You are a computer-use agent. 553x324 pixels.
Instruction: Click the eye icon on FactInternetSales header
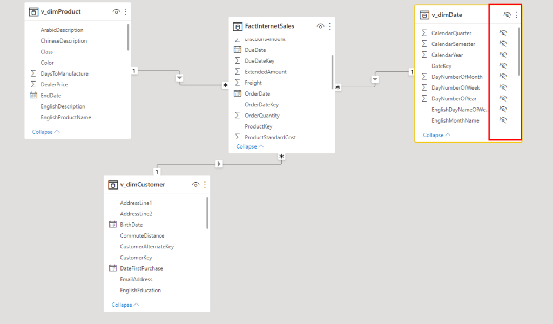point(320,25)
